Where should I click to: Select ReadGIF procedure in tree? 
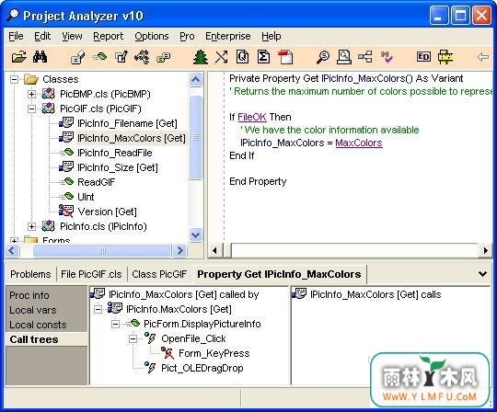[x=96, y=182]
